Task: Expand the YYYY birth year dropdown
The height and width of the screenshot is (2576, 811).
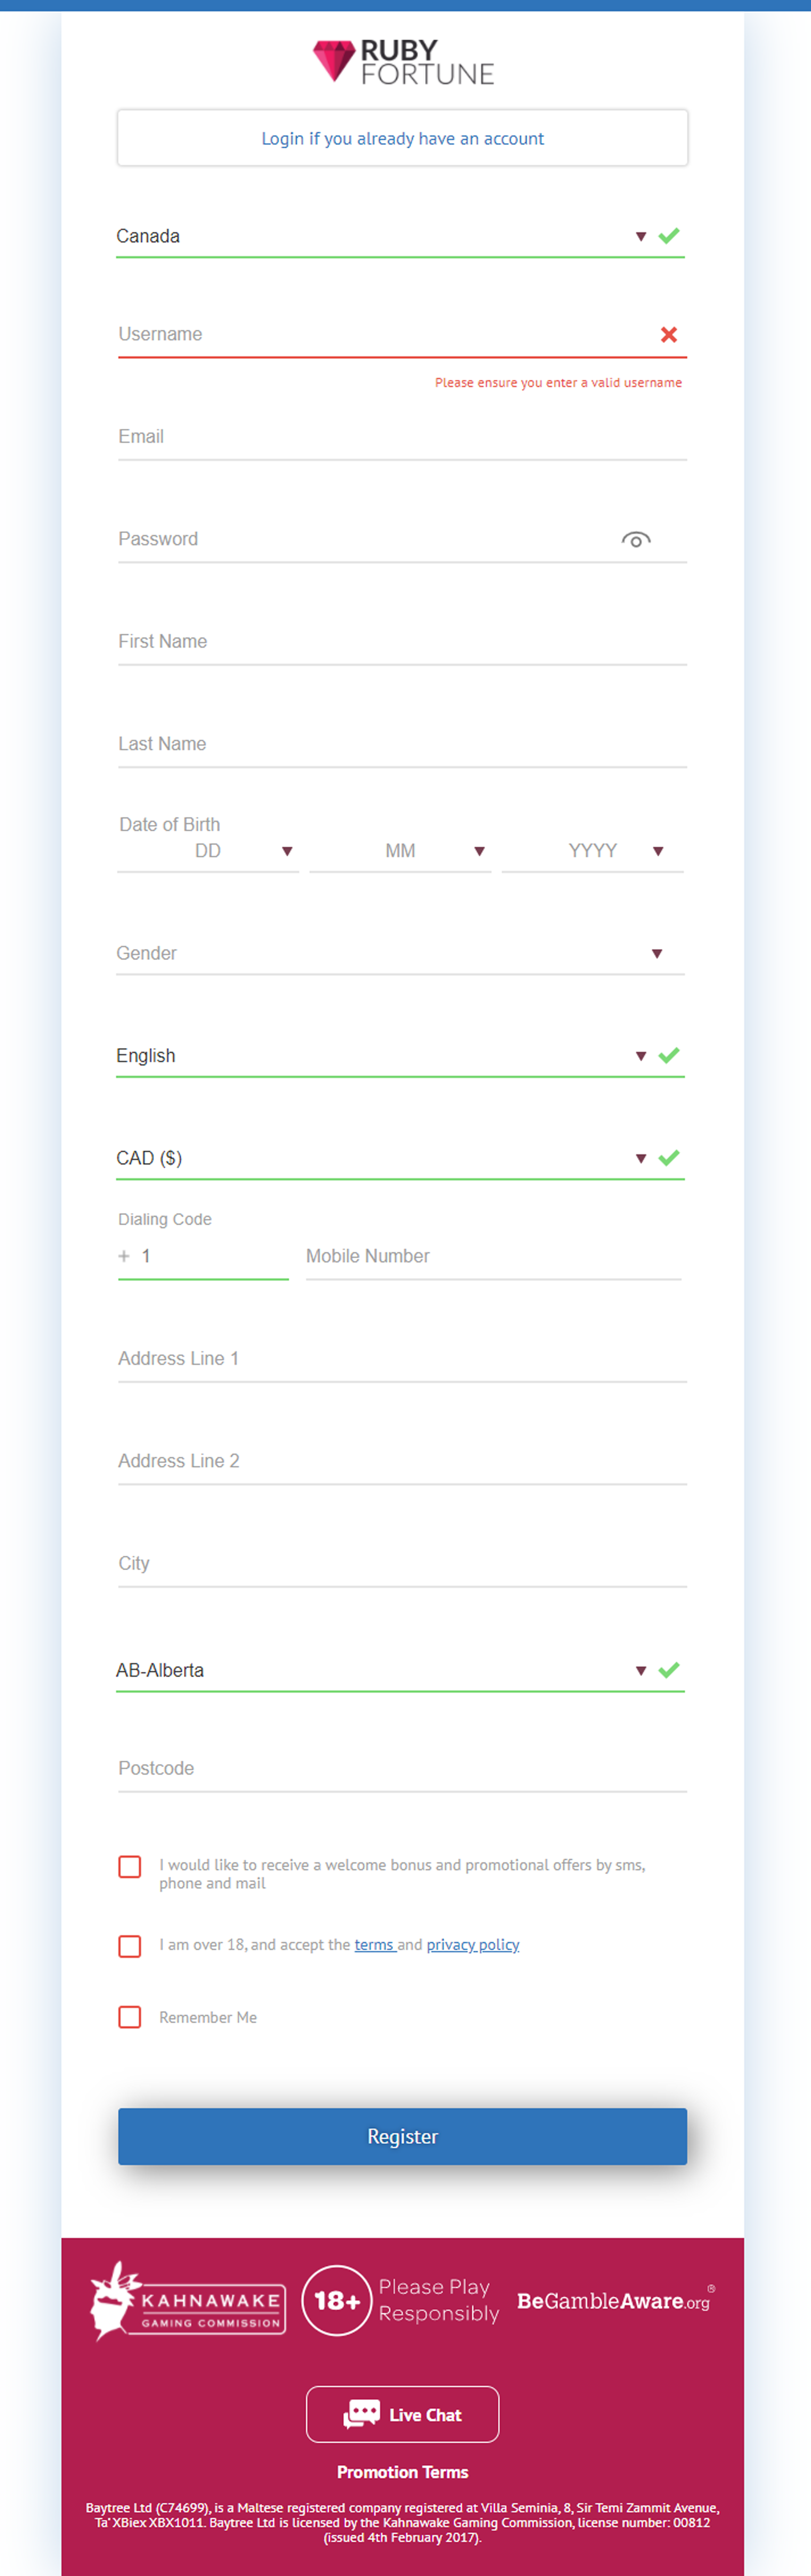Action: [x=593, y=851]
